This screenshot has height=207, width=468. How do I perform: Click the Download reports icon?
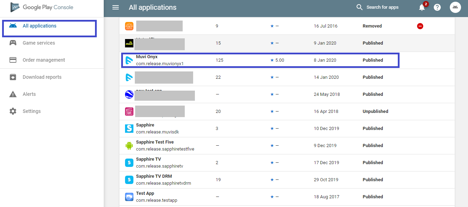[x=13, y=77]
